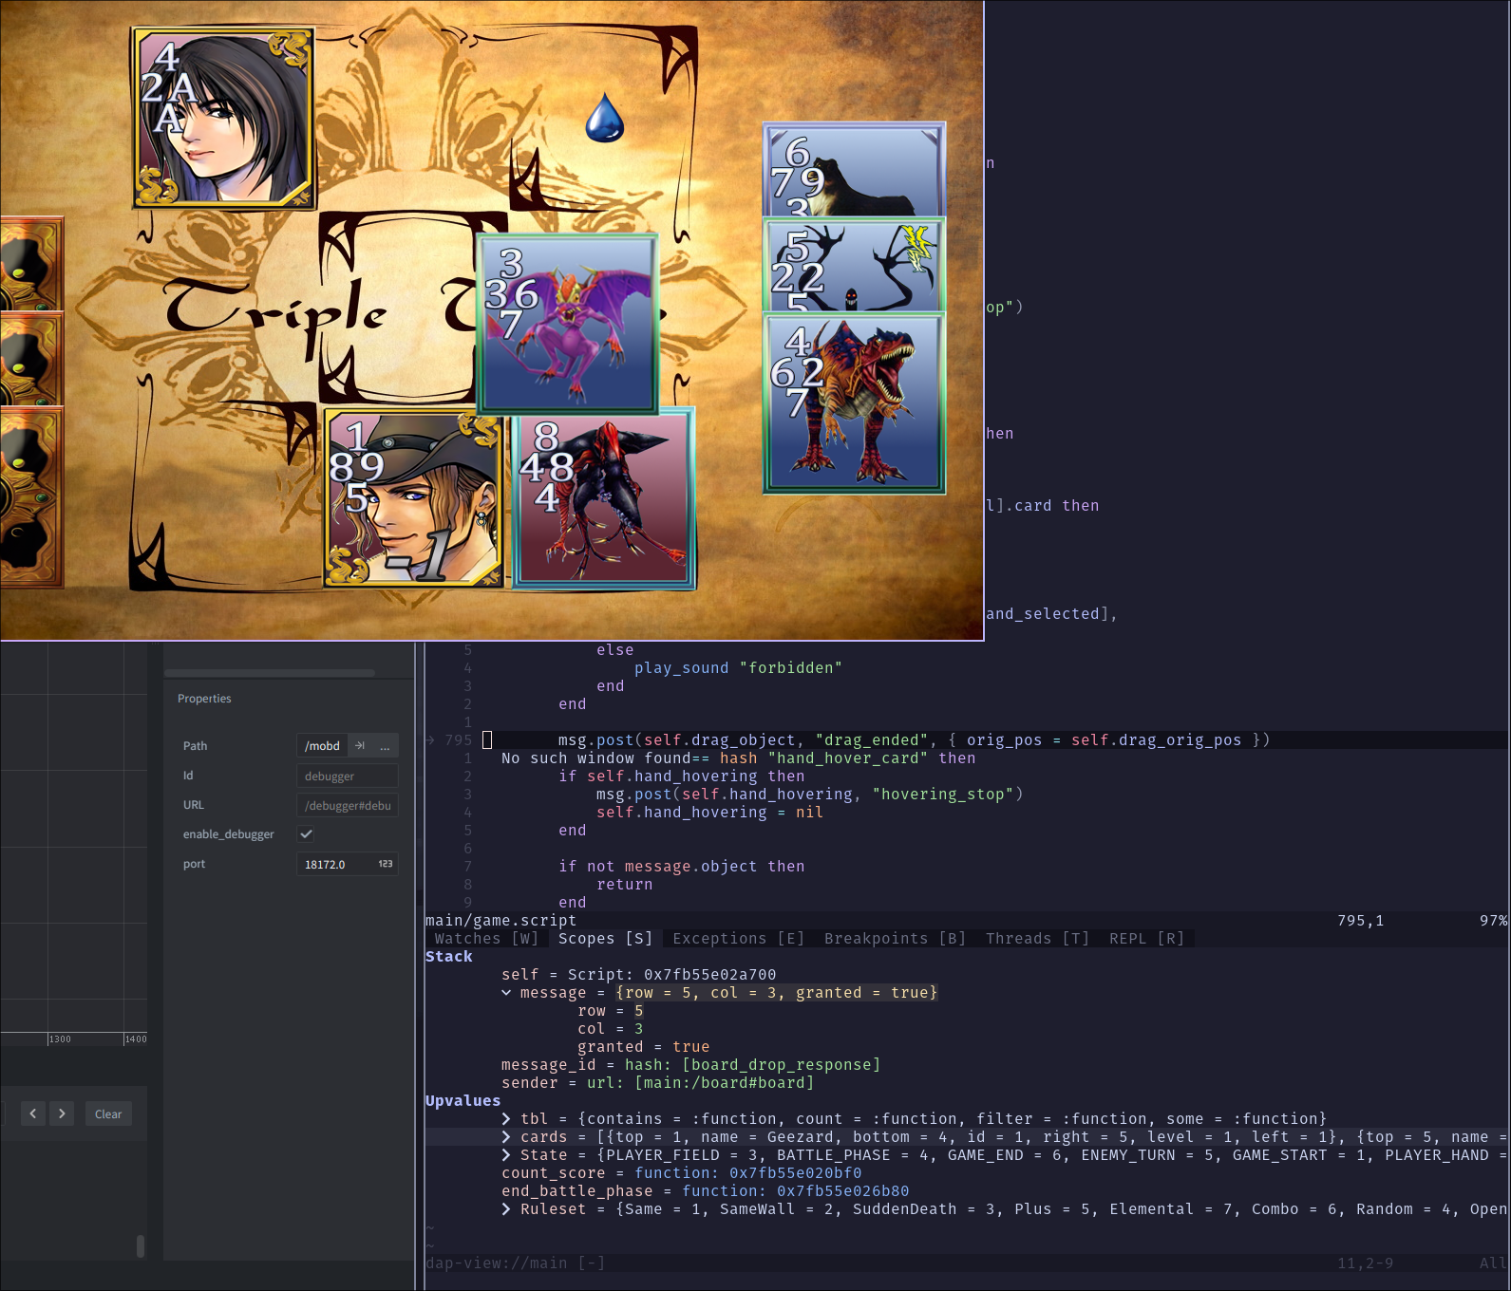Expand the Ruleset upvalue
Viewport: 1511px width, 1291px height.
click(506, 1209)
